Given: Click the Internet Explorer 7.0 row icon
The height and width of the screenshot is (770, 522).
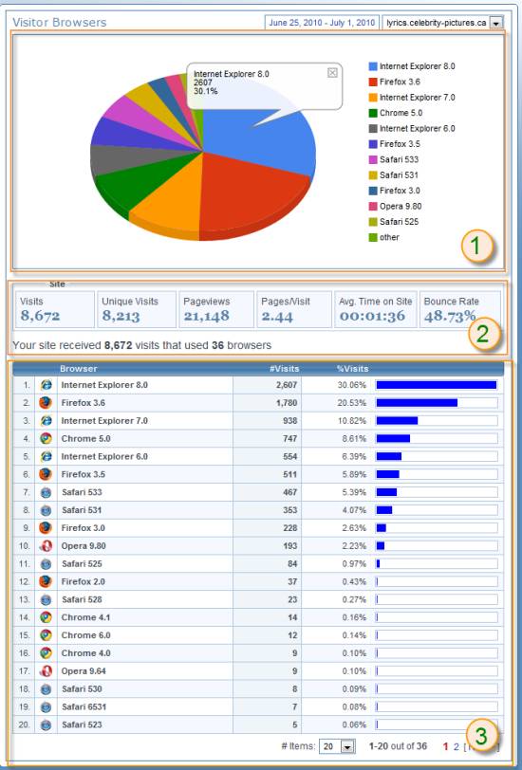Looking at the screenshot, I should (46, 421).
